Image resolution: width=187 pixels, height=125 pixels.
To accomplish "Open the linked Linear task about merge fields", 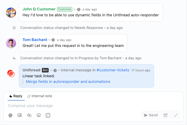I will point(68,82).
